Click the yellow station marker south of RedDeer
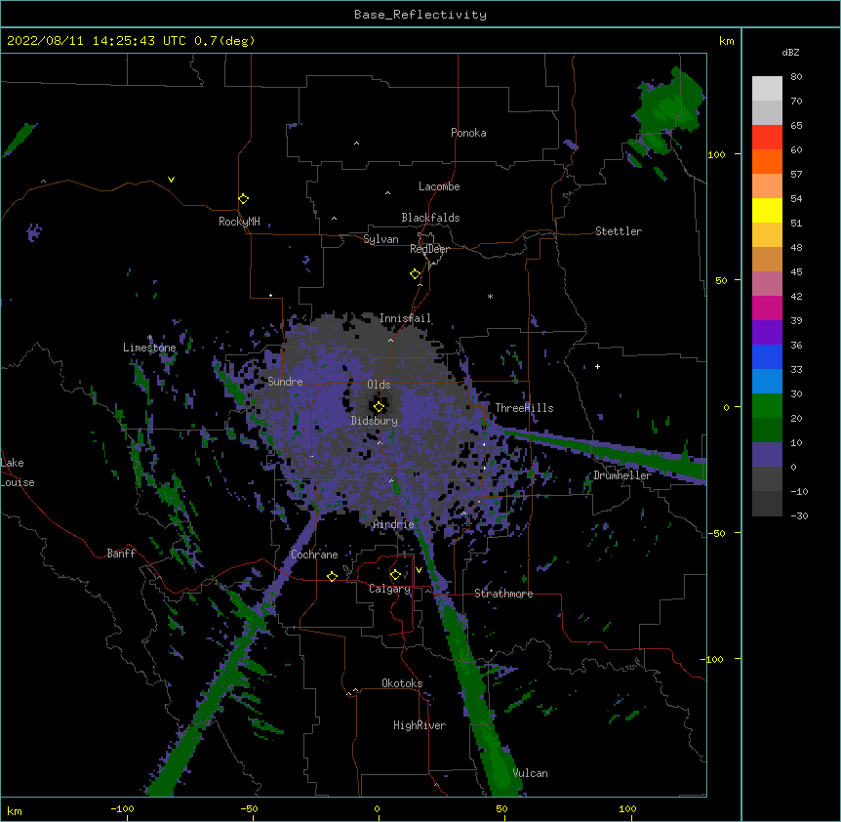This screenshot has width=841, height=822. (x=416, y=274)
